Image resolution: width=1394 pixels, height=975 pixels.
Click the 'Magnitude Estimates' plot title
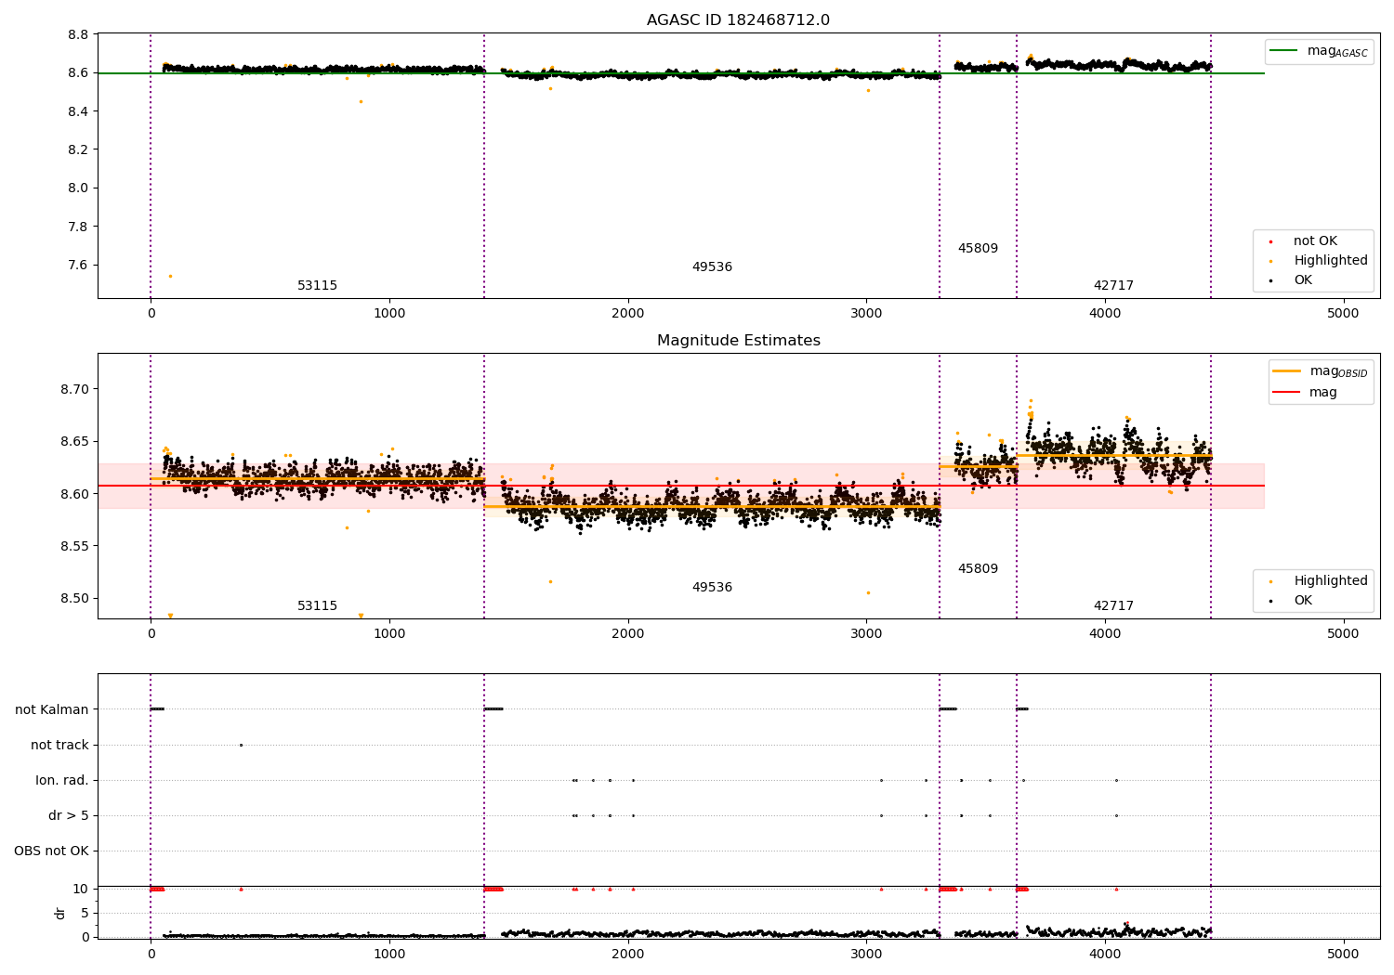coord(738,341)
